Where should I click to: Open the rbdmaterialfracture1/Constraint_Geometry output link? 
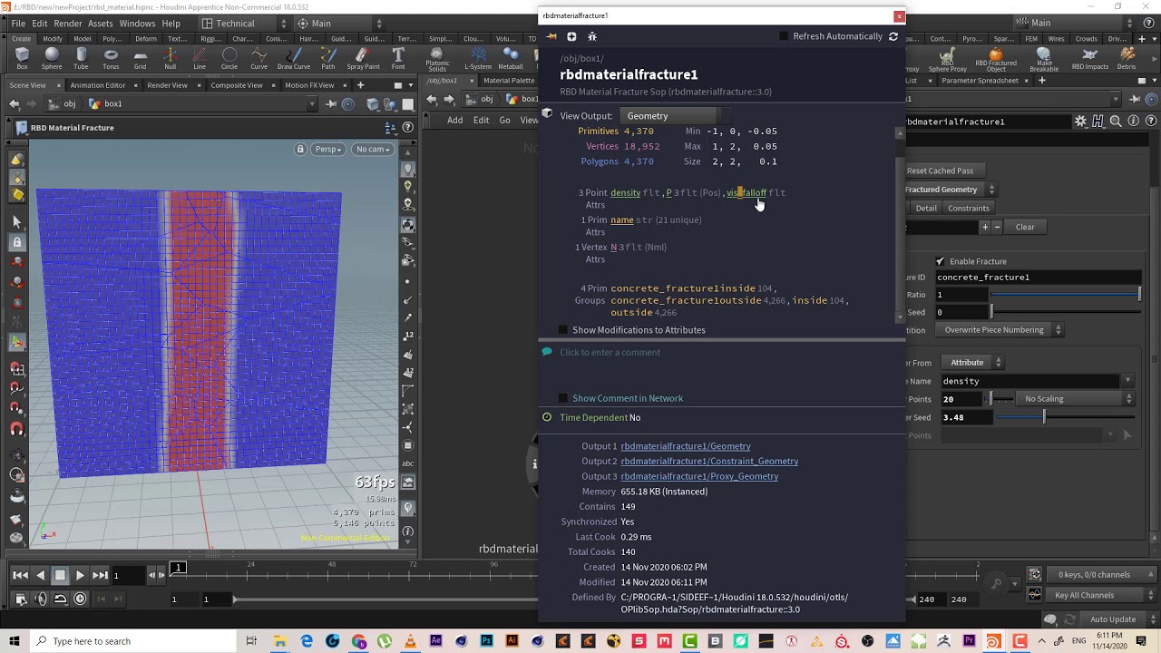coord(709,462)
